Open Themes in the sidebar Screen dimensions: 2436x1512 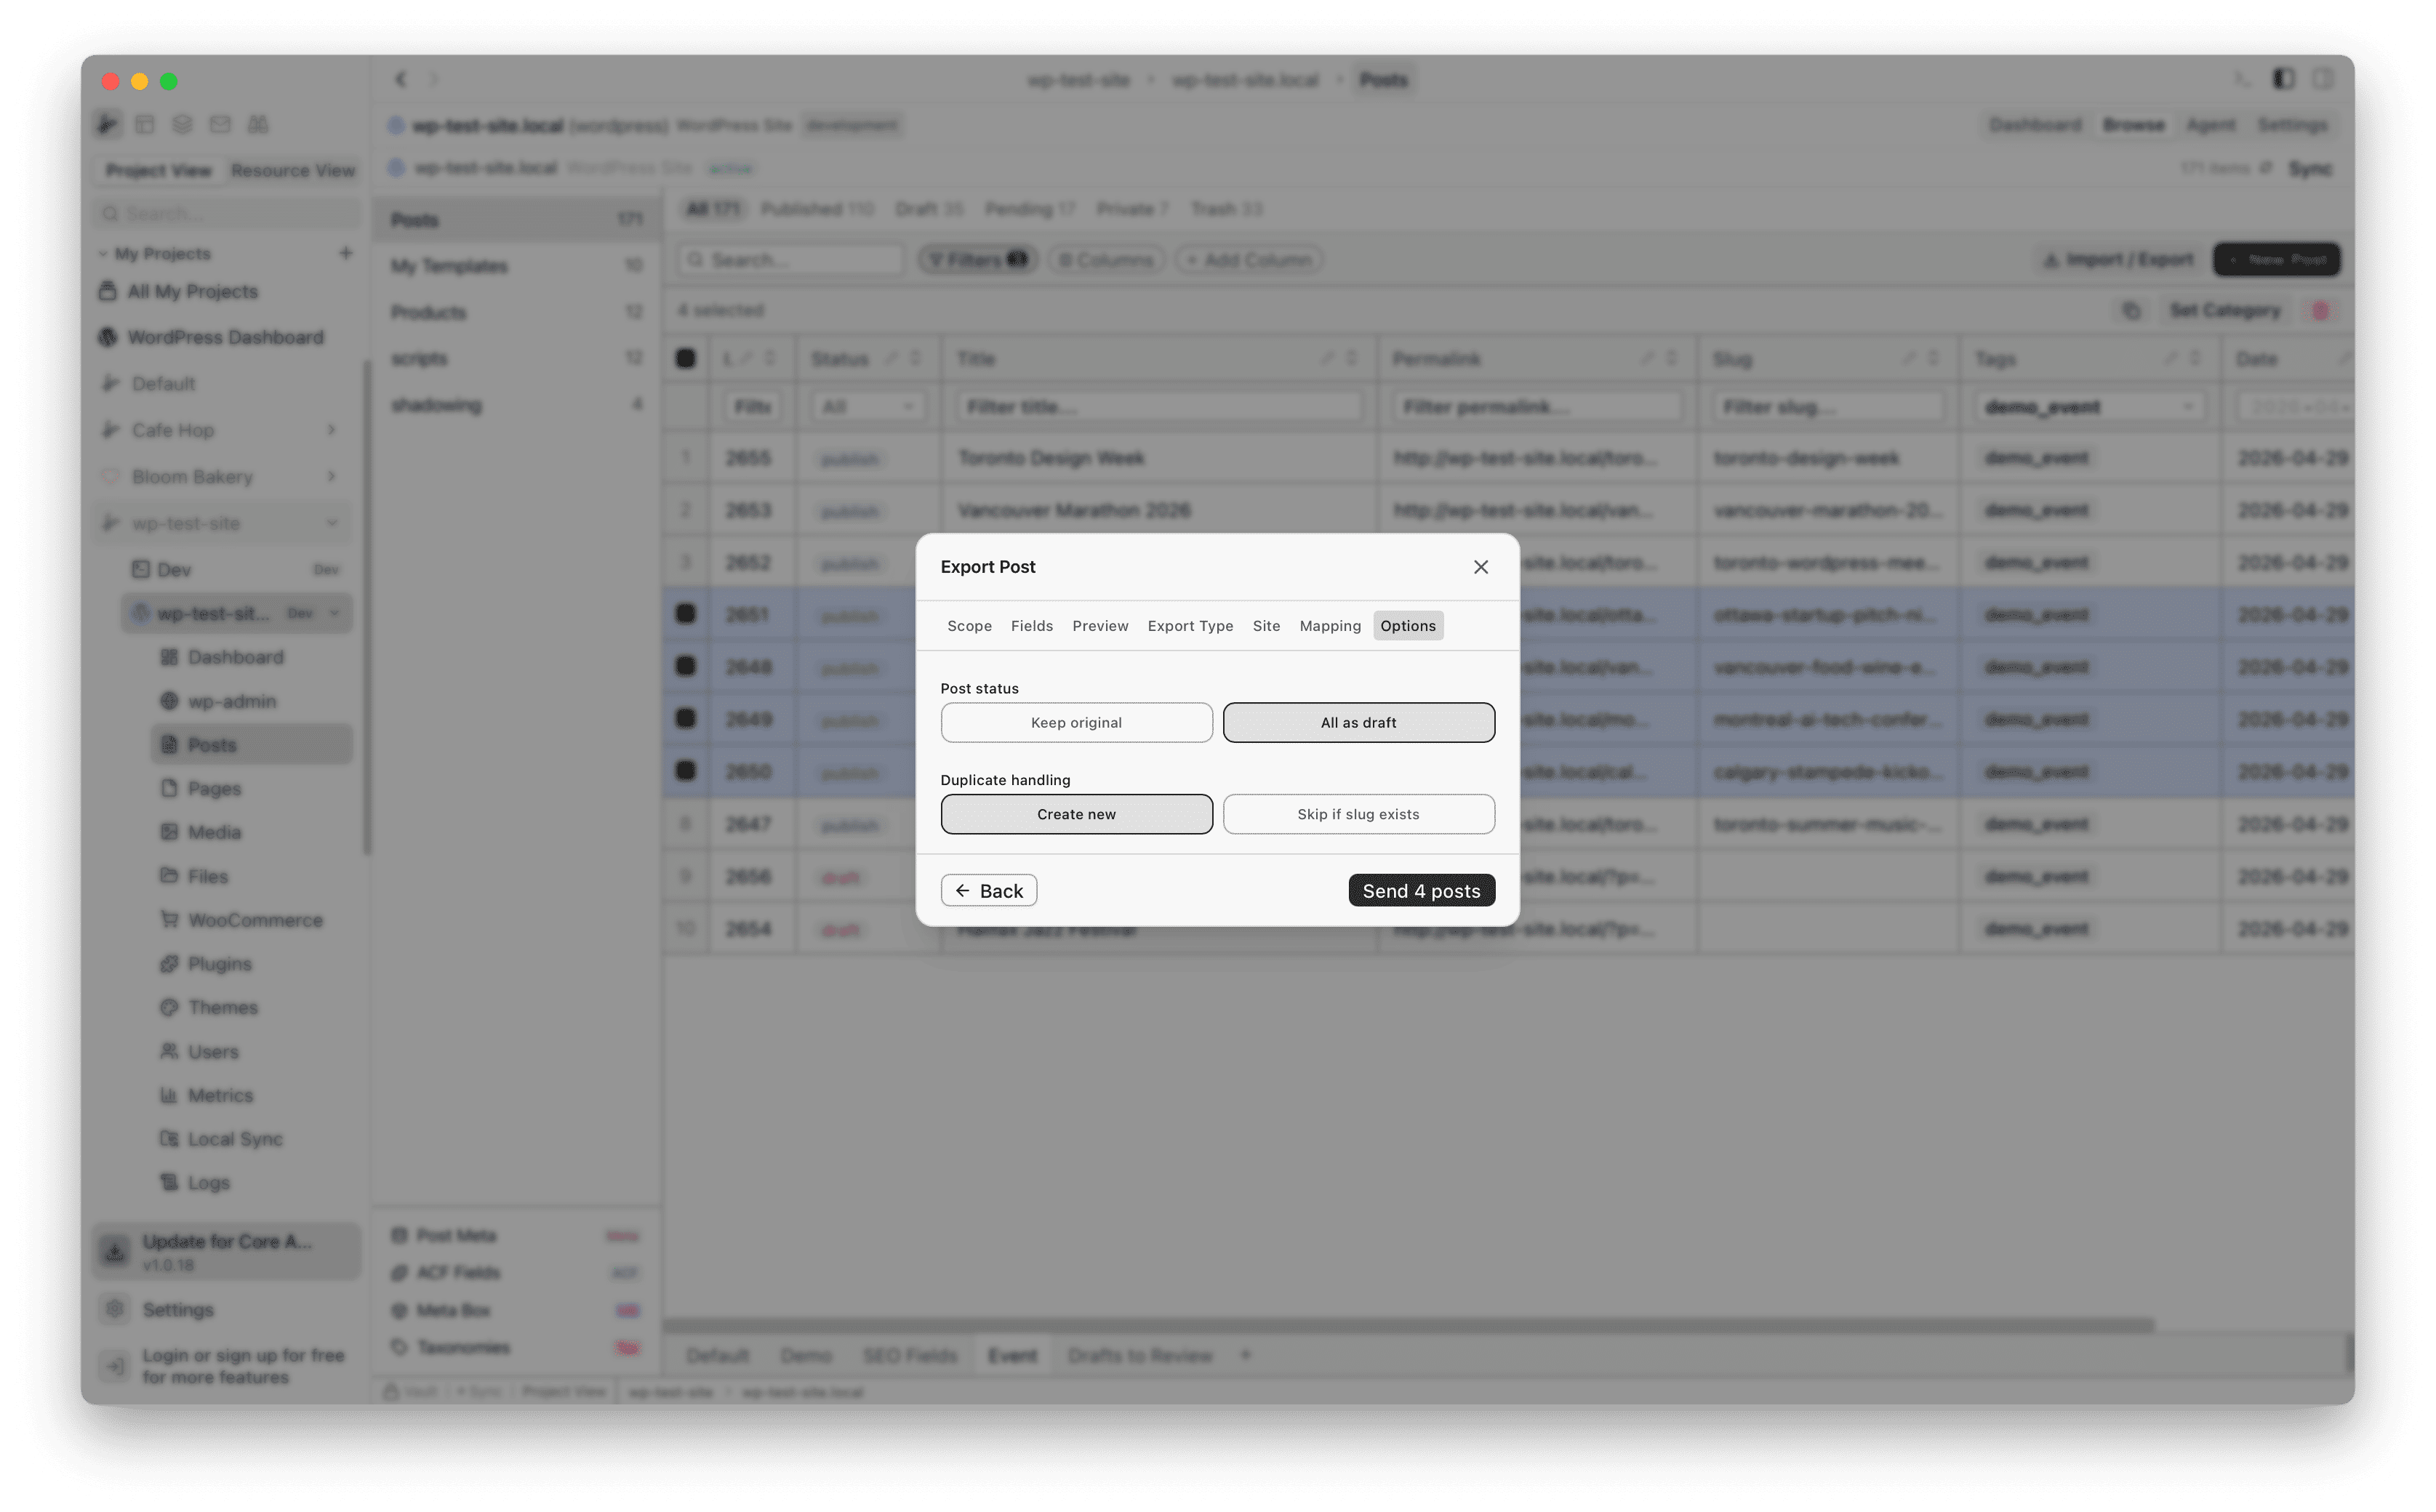coord(222,1007)
